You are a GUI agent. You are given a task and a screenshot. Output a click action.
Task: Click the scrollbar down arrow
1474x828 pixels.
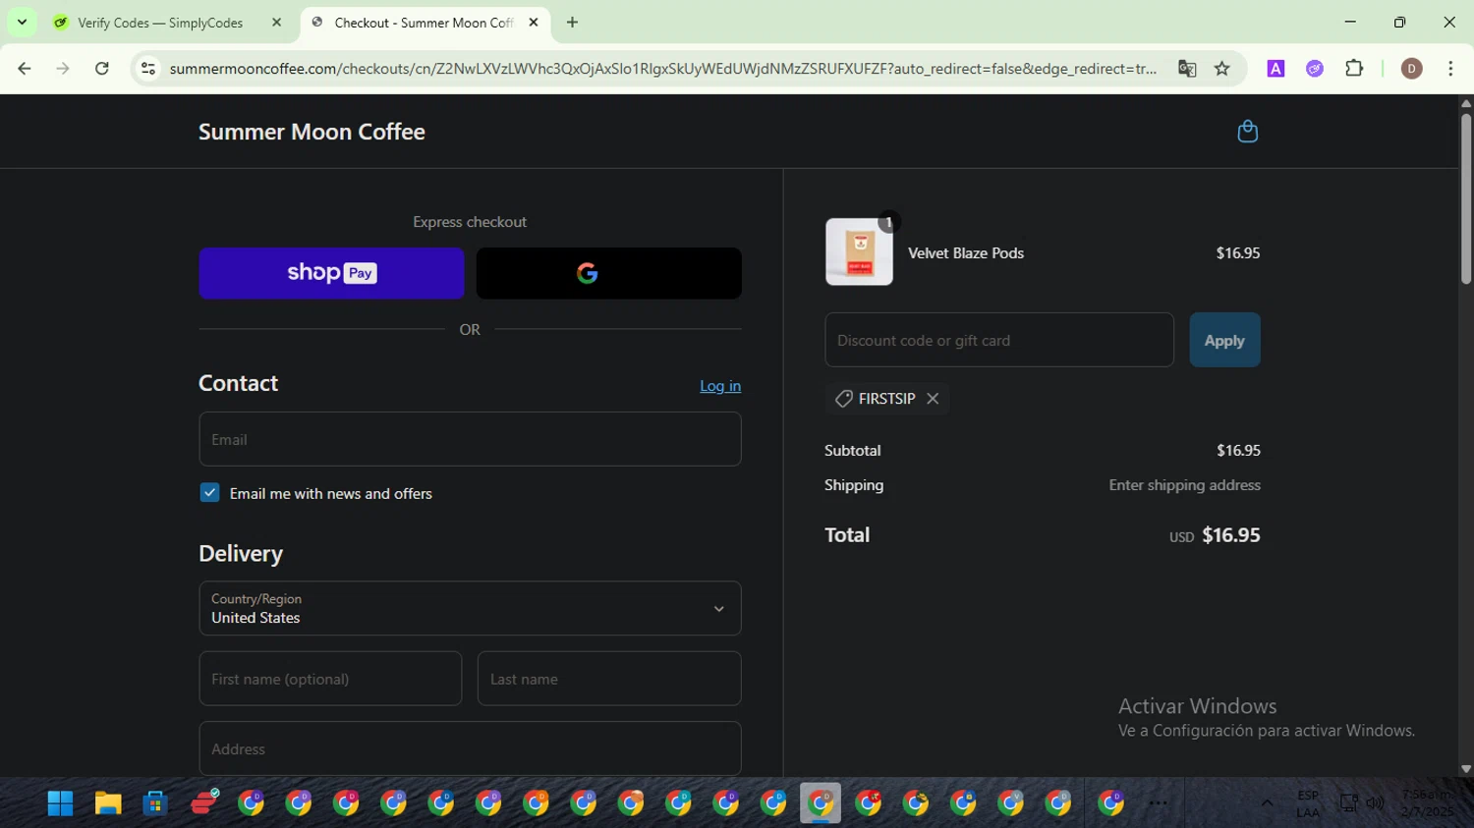(1466, 769)
